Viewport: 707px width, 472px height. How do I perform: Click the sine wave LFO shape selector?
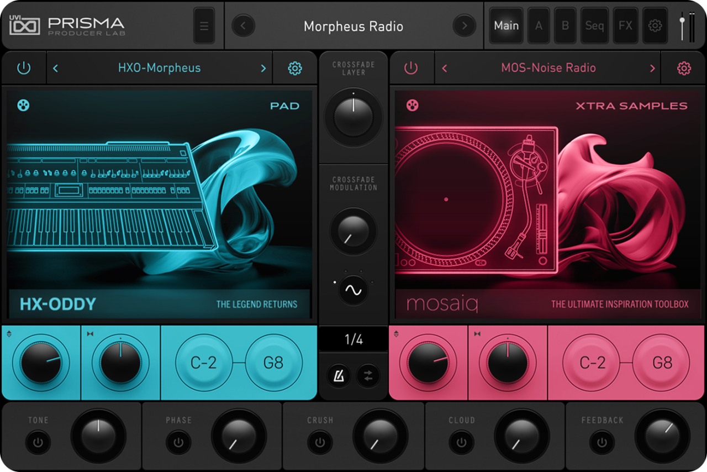(353, 290)
